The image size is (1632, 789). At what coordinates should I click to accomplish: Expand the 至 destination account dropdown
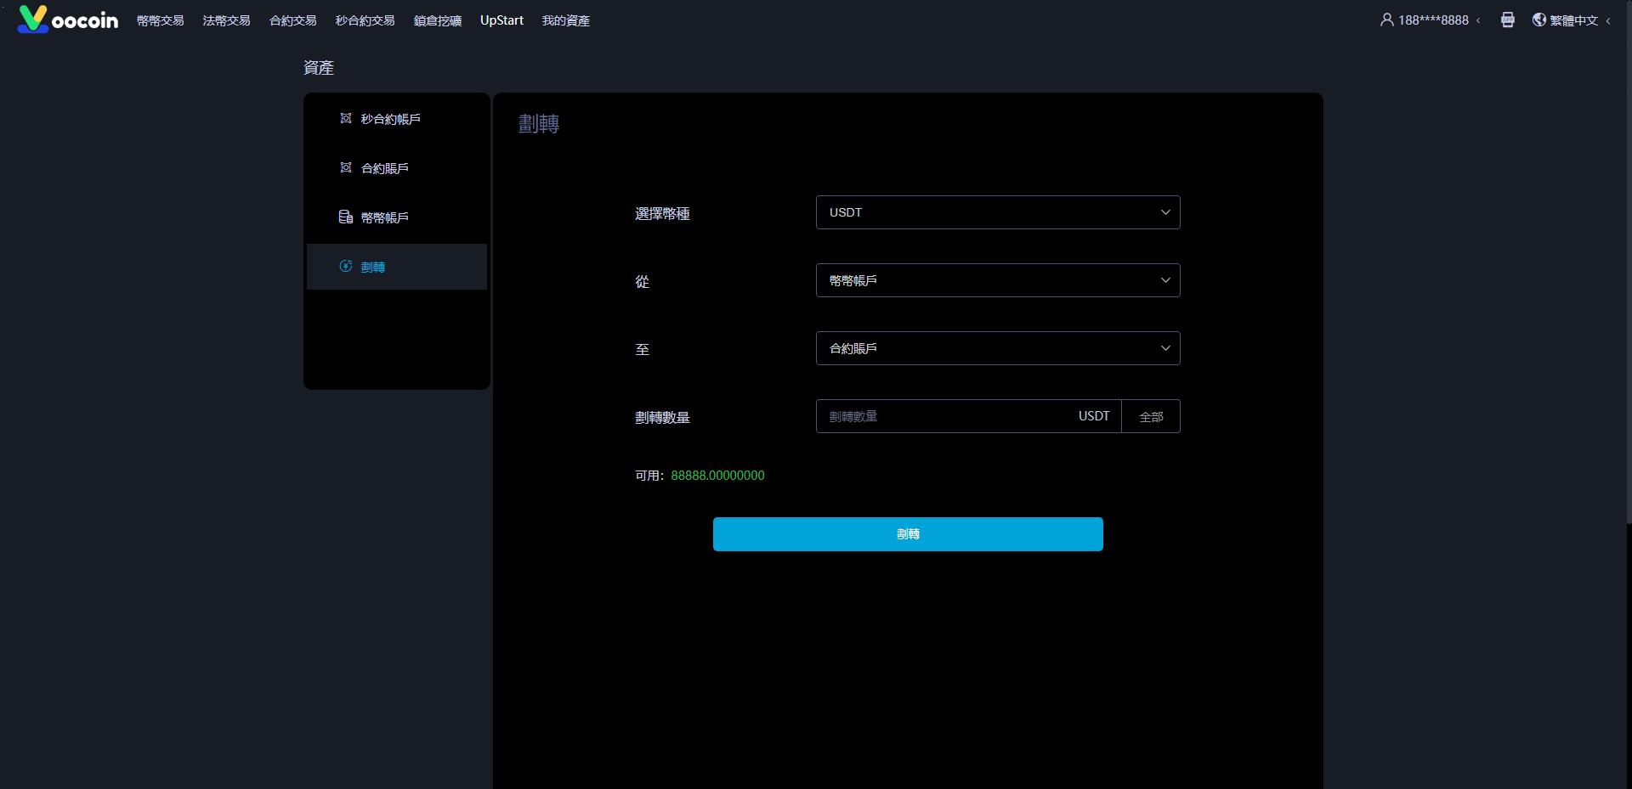point(997,348)
